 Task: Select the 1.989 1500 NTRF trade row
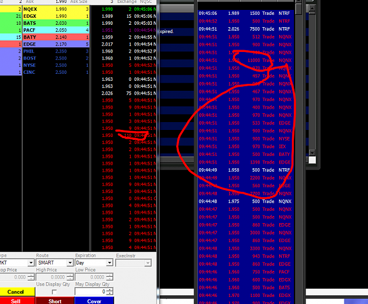click(x=246, y=13)
